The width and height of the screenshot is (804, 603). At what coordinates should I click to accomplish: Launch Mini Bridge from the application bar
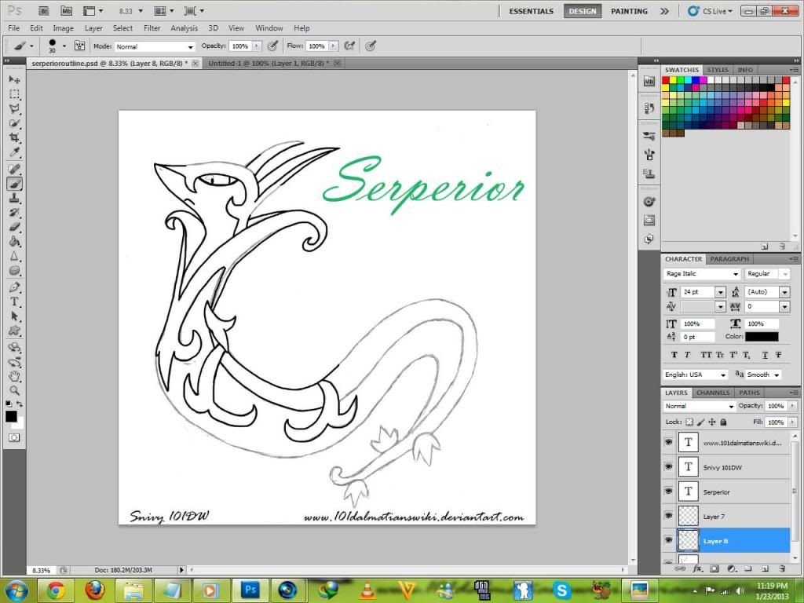[x=66, y=11]
